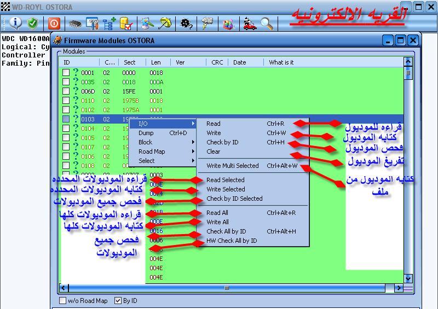Choose Check All by ID entry
Image resolution: width=438 pixels, height=309 pixels.
pyautogui.click(x=253, y=231)
